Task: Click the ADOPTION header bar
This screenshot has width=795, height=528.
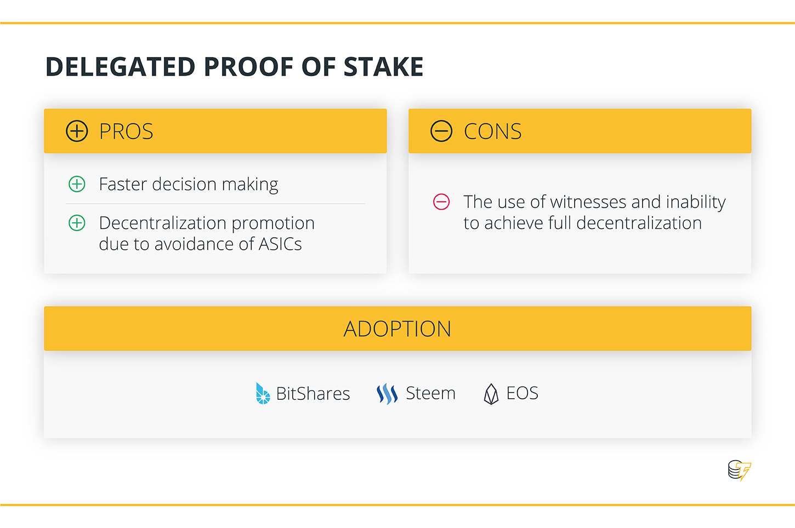Action: (x=397, y=329)
